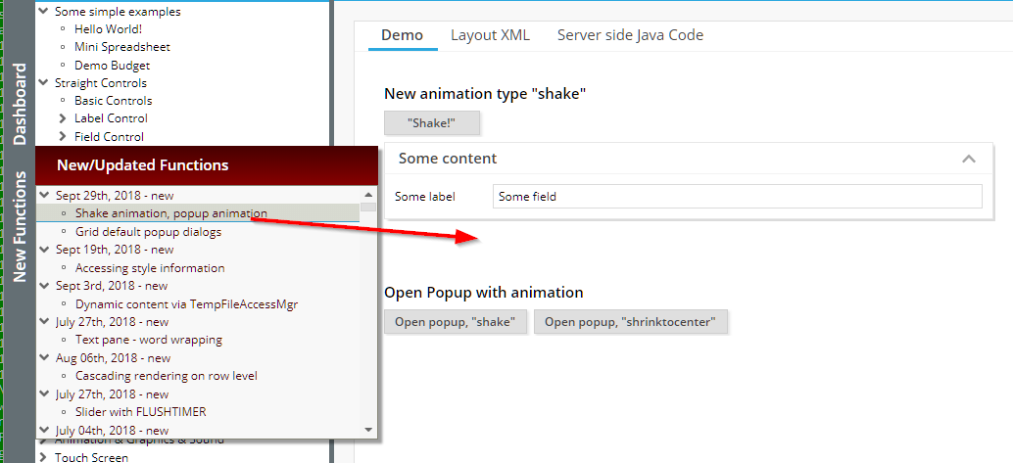
Task: Click Open popup, "shake" button
Action: point(456,321)
